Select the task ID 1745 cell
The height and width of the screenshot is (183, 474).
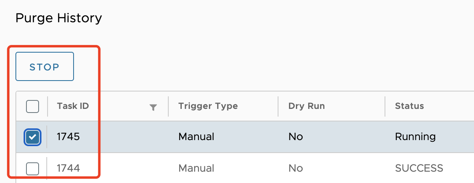pos(68,137)
